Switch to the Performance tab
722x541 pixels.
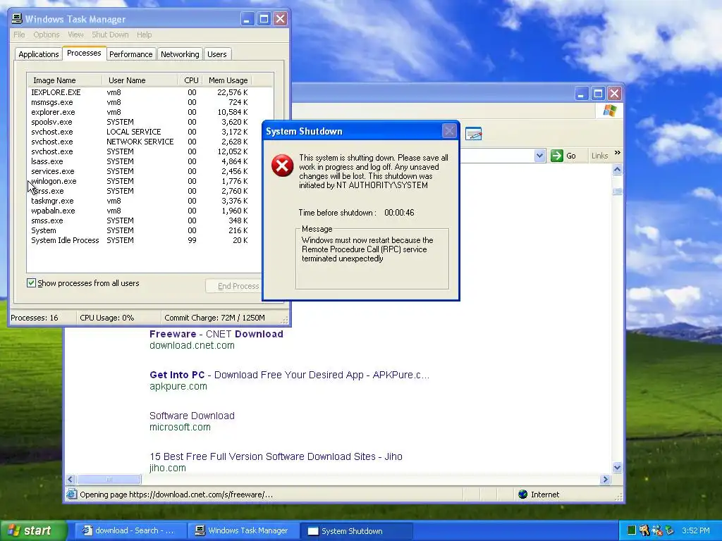[130, 54]
